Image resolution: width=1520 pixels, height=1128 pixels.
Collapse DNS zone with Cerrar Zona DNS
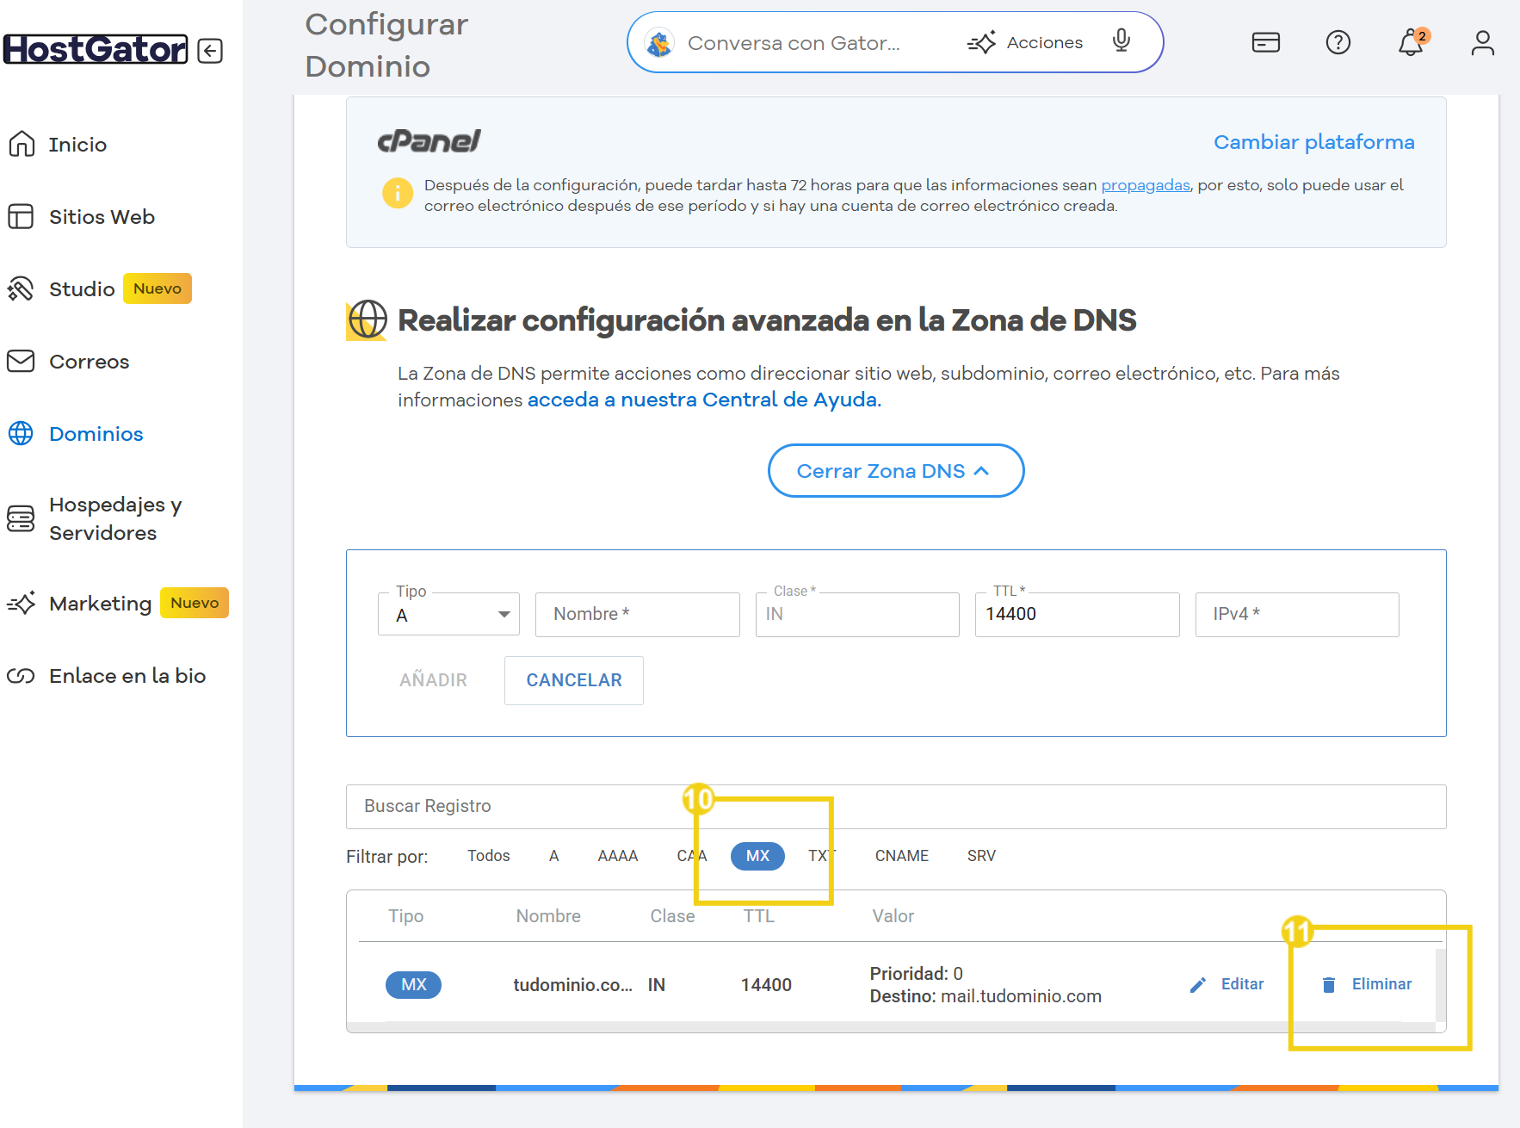pyautogui.click(x=895, y=471)
